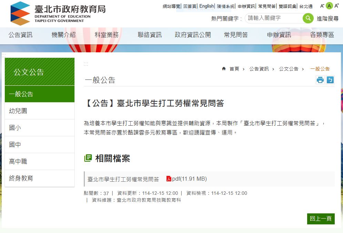The width and height of the screenshot is (343, 233).
Task: Switch to medium font size A setting
Action: (329, 6)
